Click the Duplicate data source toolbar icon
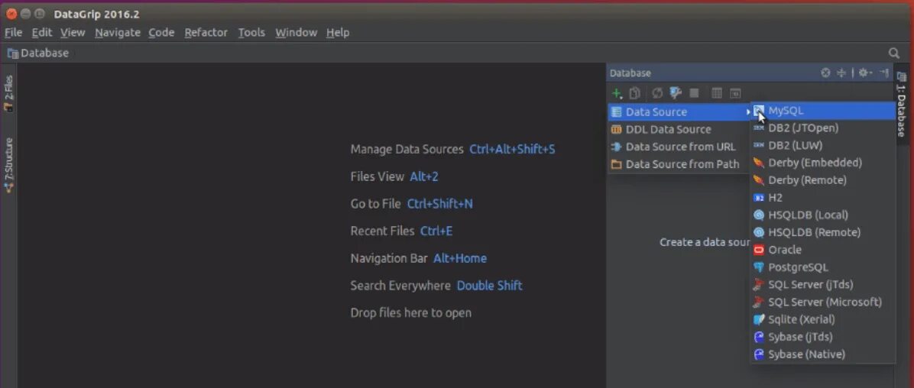Screen dimensions: 914x388 [635, 93]
